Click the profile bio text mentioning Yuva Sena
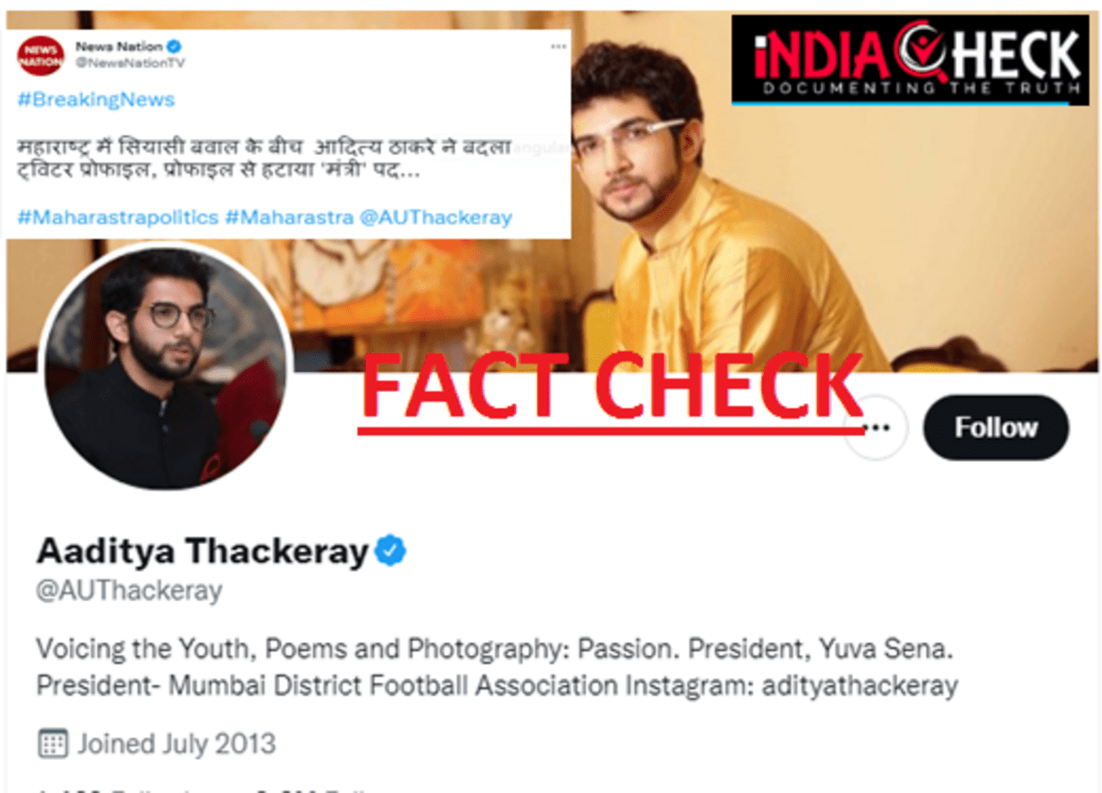Image resolution: width=1102 pixels, height=793 pixels. click(497, 667)
